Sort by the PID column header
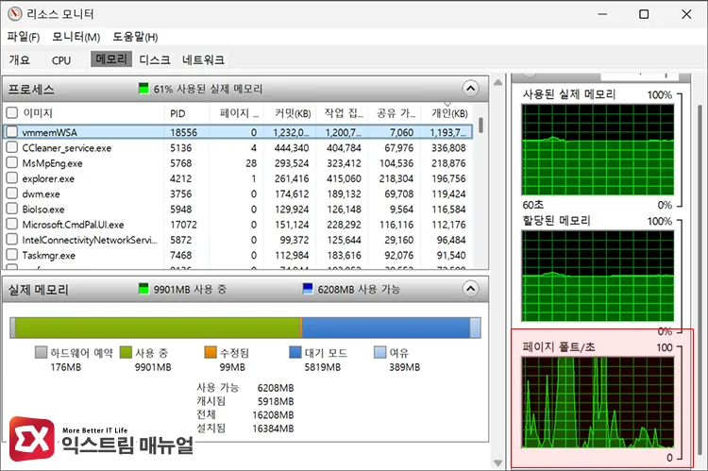 coord(177,113)
